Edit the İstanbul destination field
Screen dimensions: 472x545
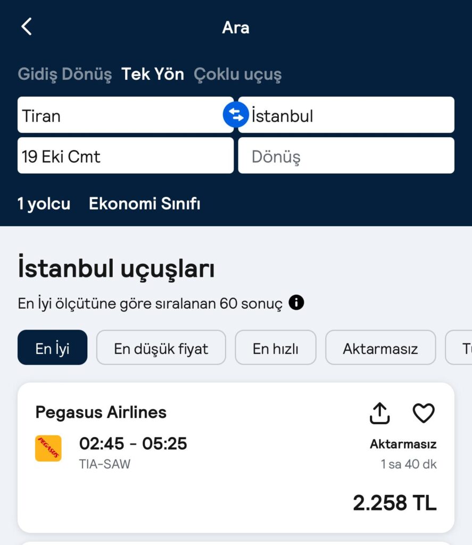346,115
